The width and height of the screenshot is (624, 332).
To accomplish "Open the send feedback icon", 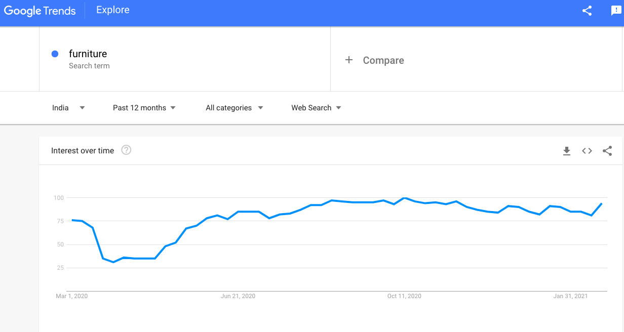I will (616, 11).
